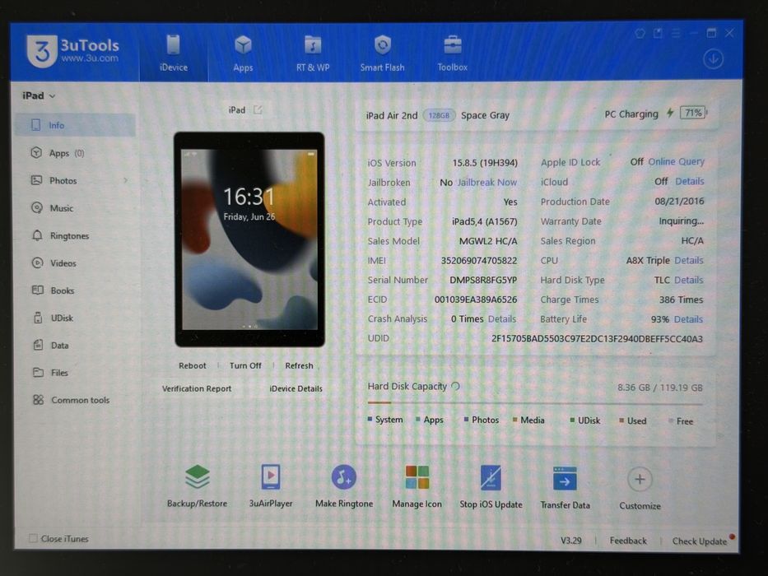Click the UDID value text
Viewport: 768px width, 576px height.
coord(597,339)
